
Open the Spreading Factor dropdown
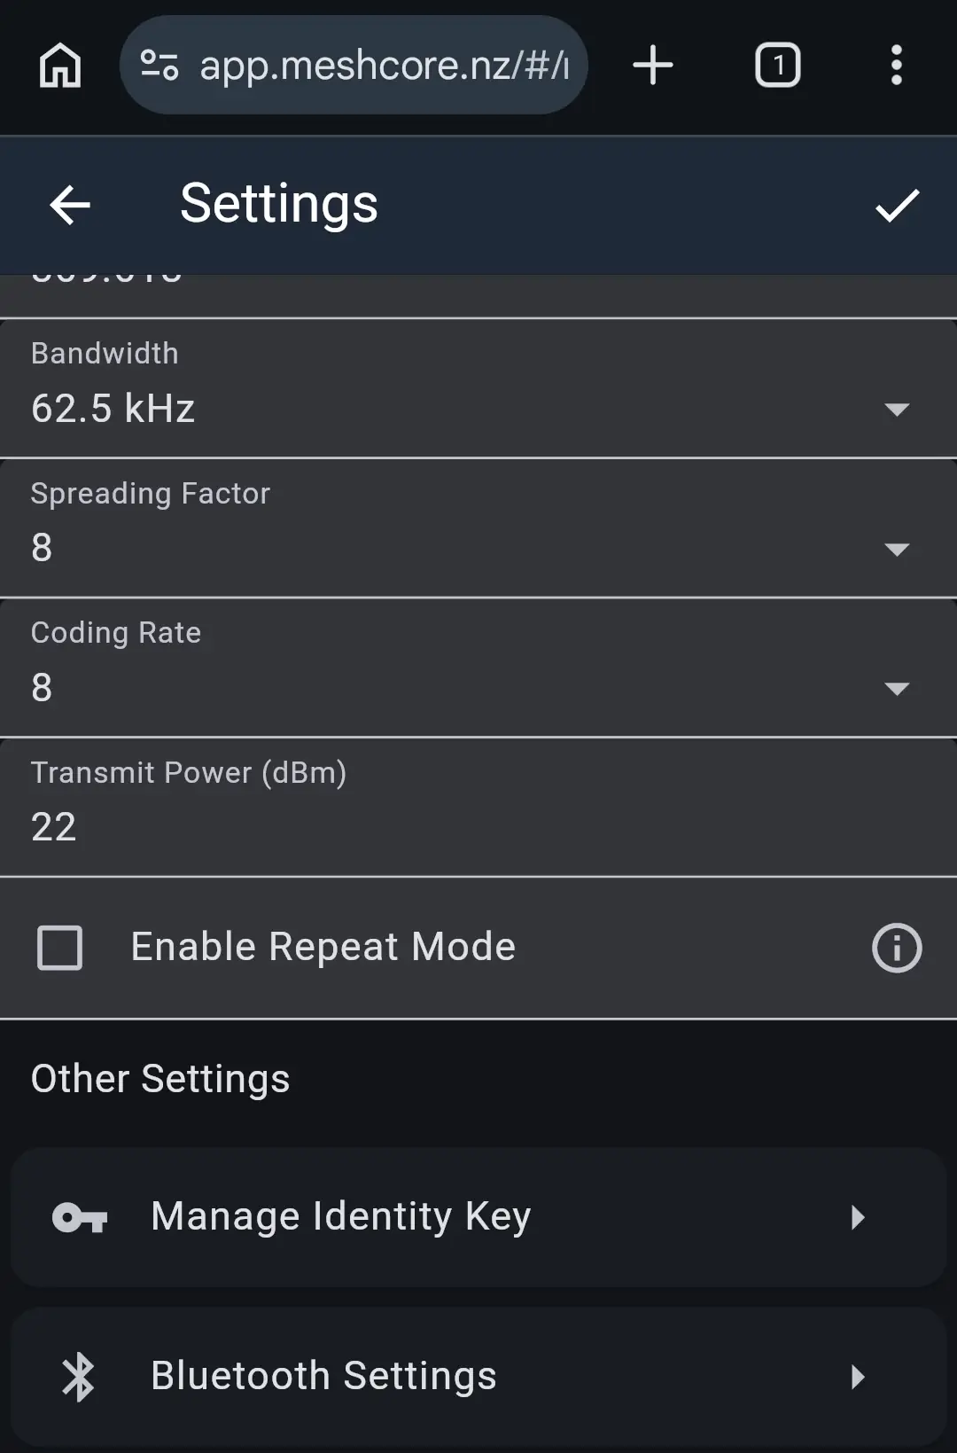coord(897,549)
